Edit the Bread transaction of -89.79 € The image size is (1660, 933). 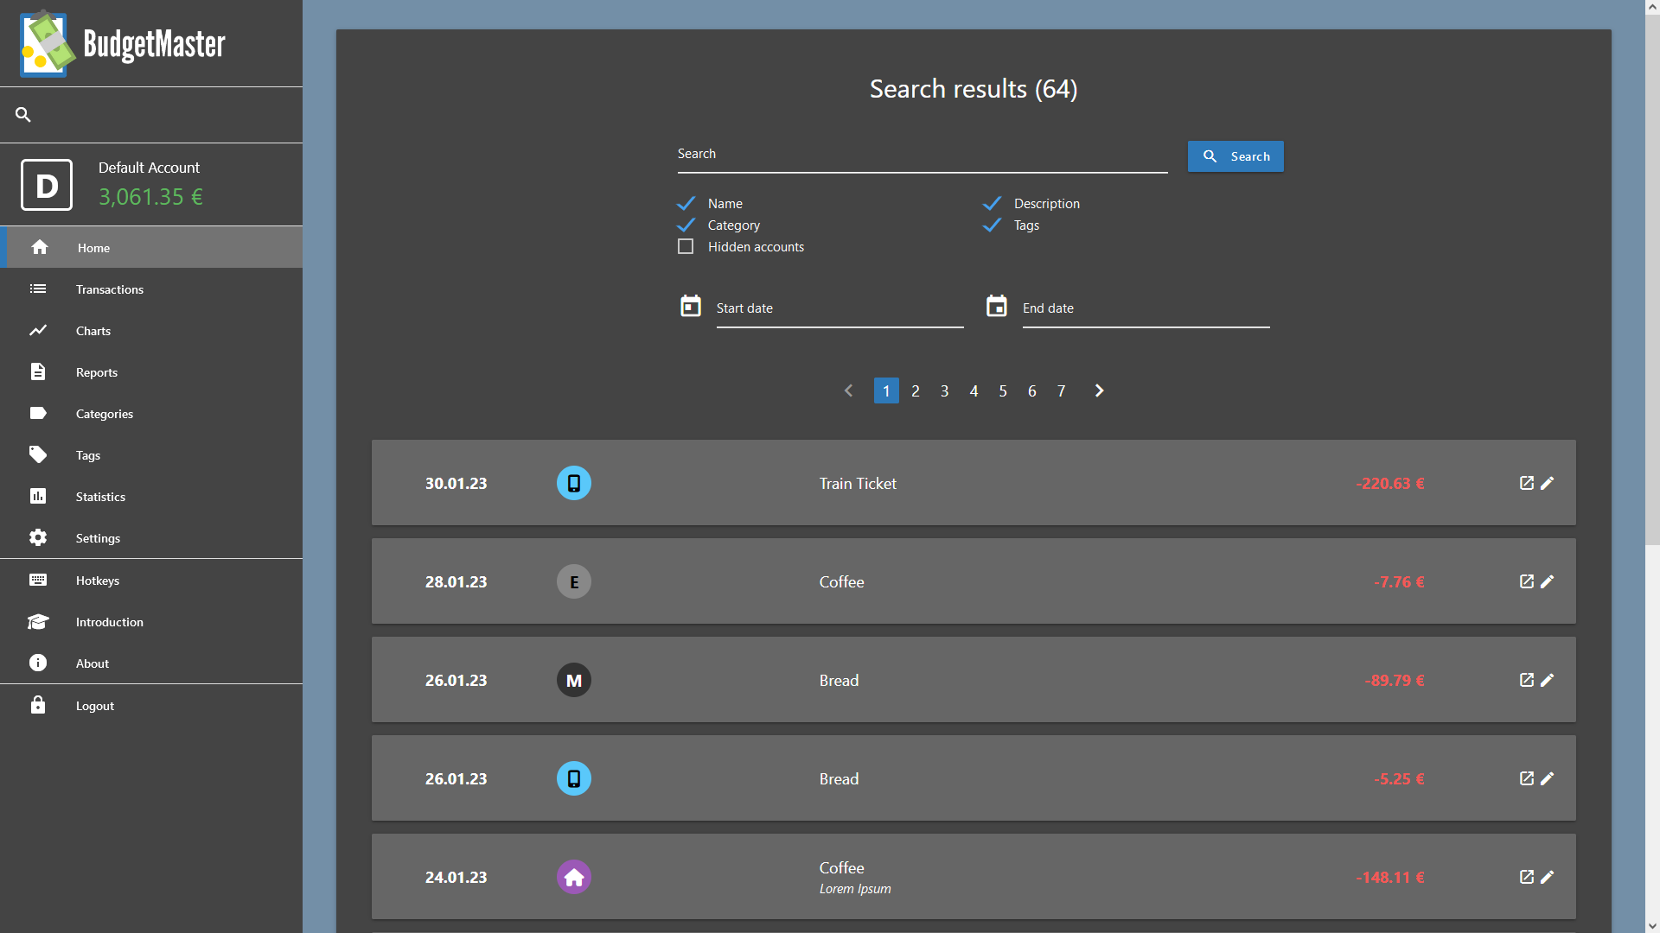1548,680
